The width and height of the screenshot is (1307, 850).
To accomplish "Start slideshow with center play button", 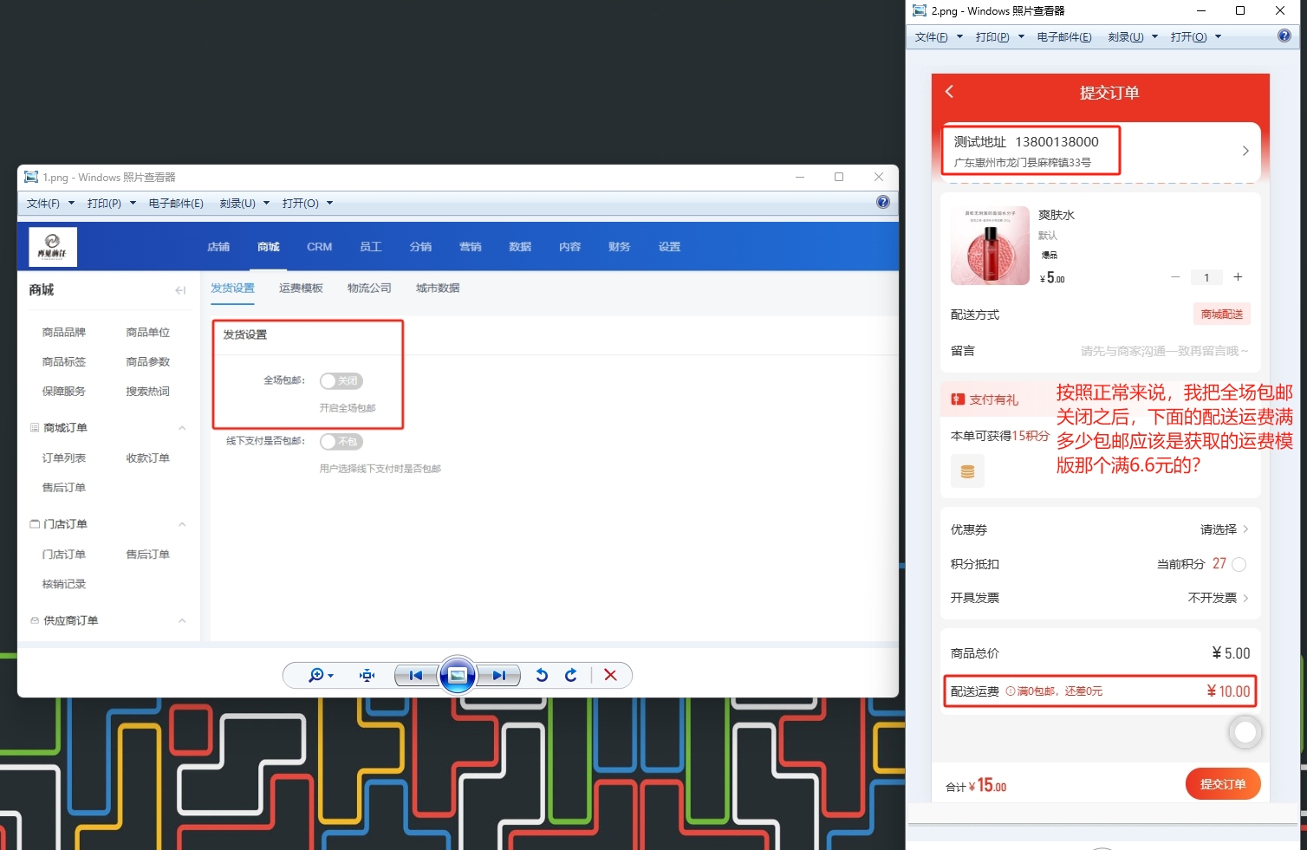I will tap(458, 676).
